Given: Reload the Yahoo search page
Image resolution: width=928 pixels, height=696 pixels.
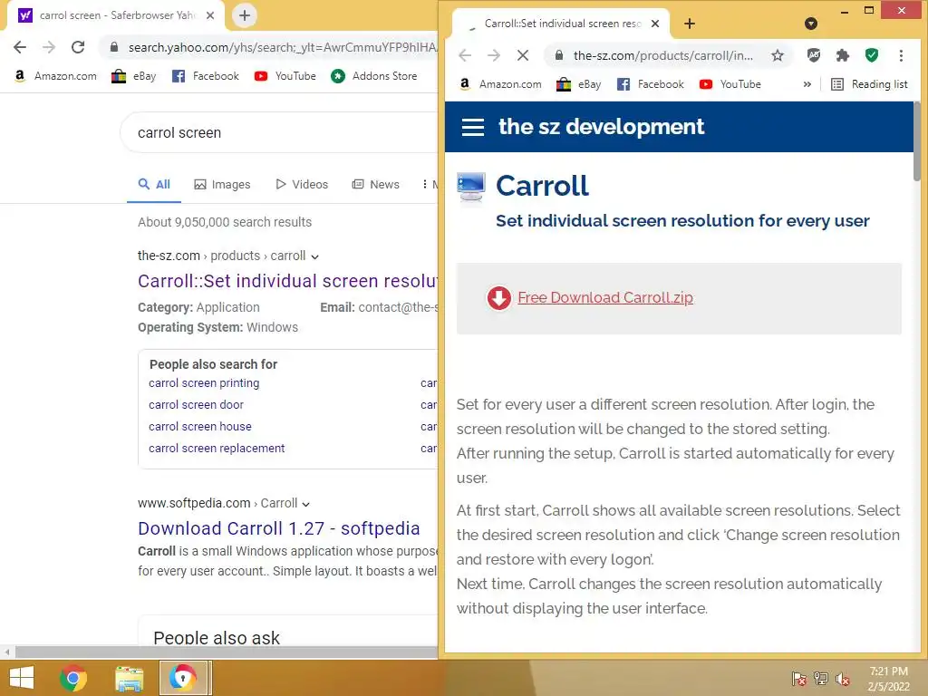Looking at the screenshot, I should coord(78,47).
